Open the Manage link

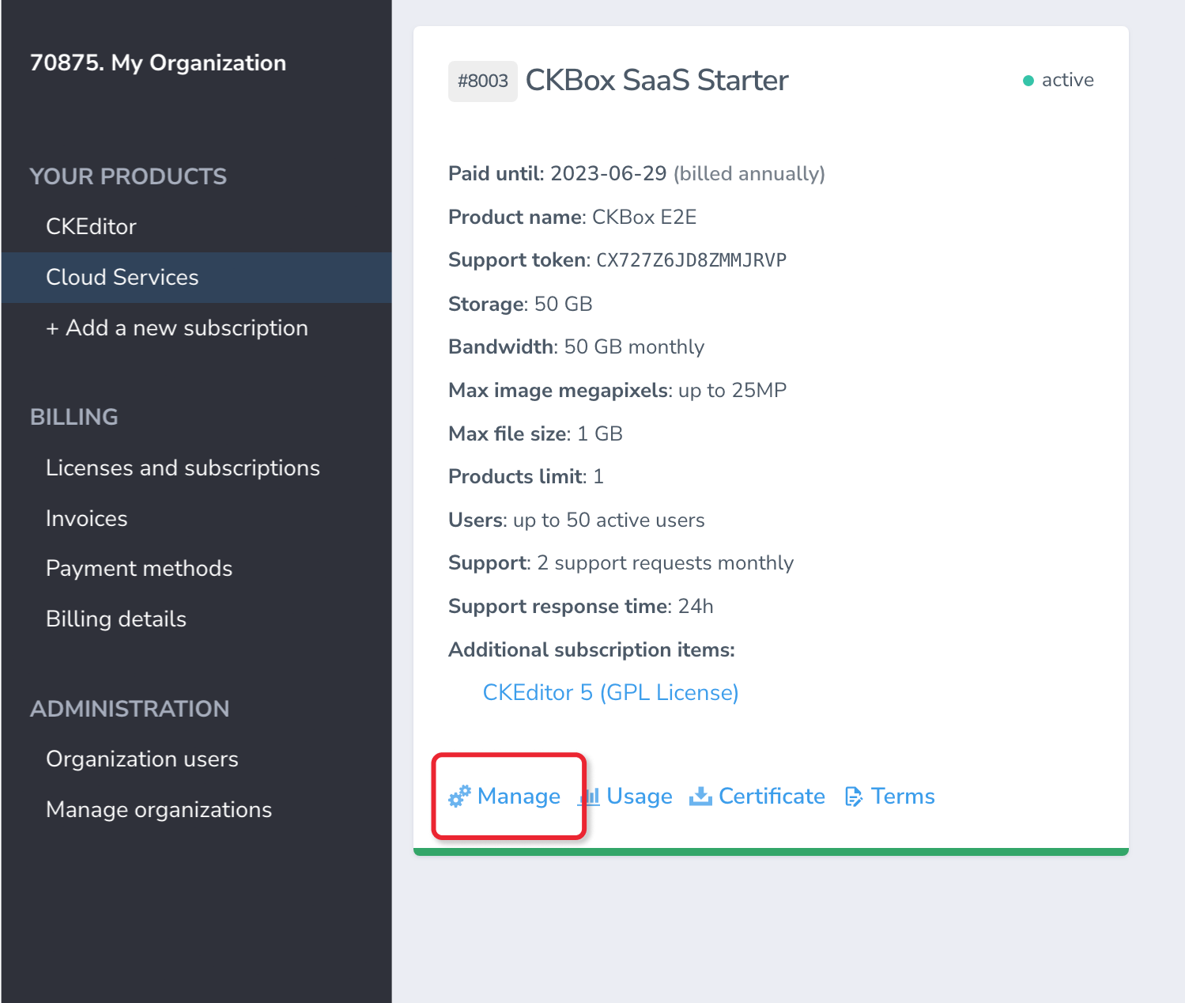504,796
